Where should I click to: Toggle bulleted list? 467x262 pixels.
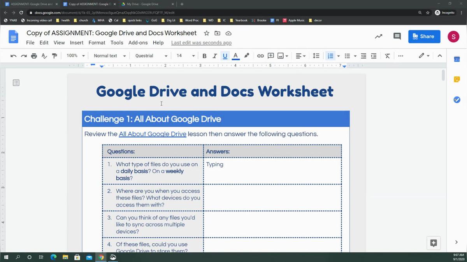(347, 56)
